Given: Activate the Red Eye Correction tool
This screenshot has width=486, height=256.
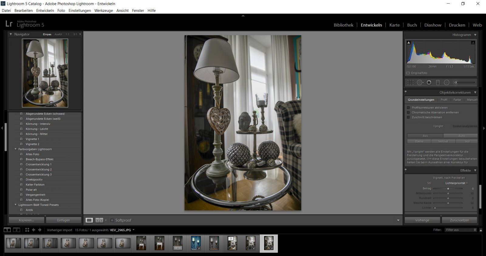Looking at the screenshot, I should tap(429, 82).
